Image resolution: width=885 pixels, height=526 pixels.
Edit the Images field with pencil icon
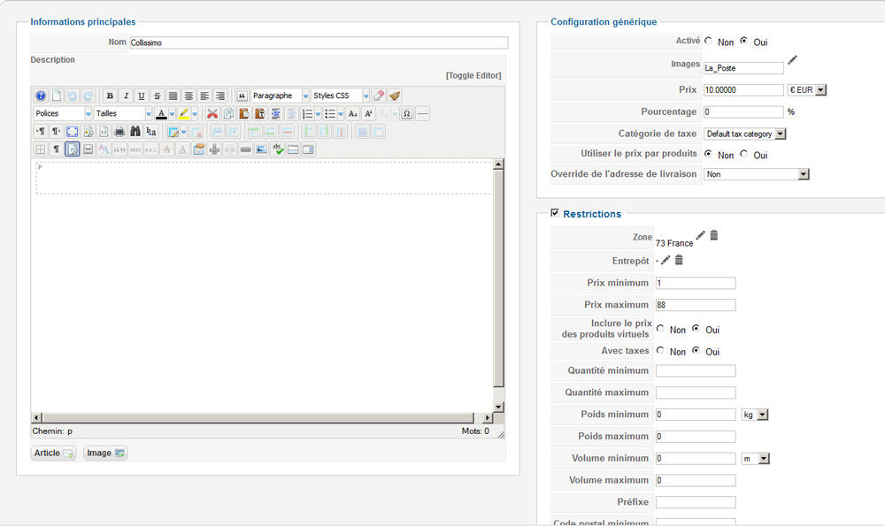(792, 60)
